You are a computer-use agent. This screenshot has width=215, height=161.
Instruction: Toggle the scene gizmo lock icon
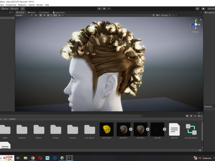pos(201,20)
